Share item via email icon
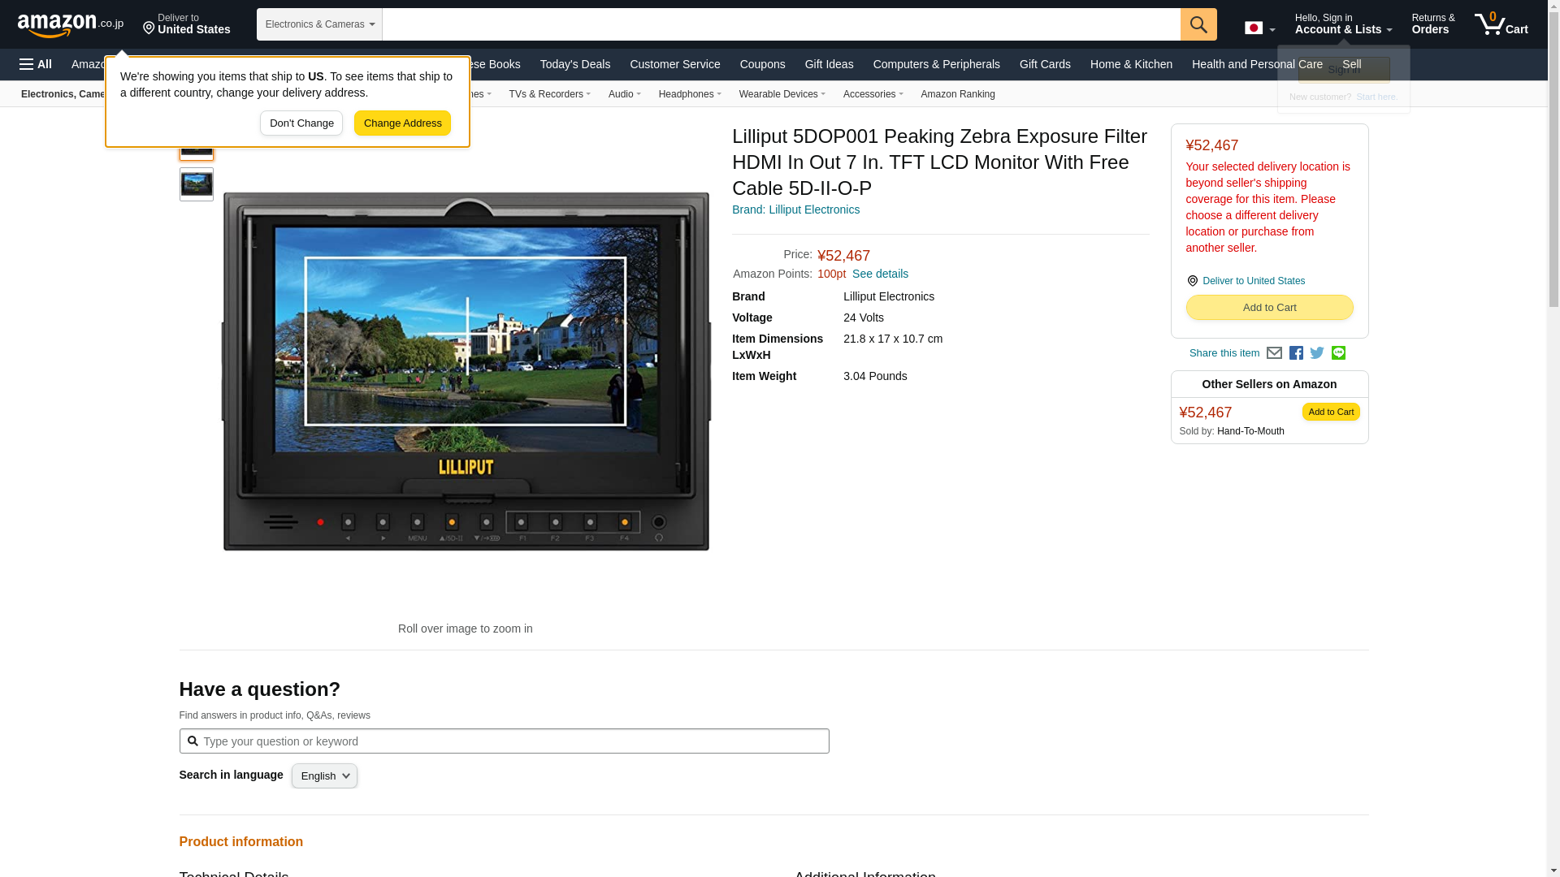Screen dimensions: 1560x877 pos(1274,353)
